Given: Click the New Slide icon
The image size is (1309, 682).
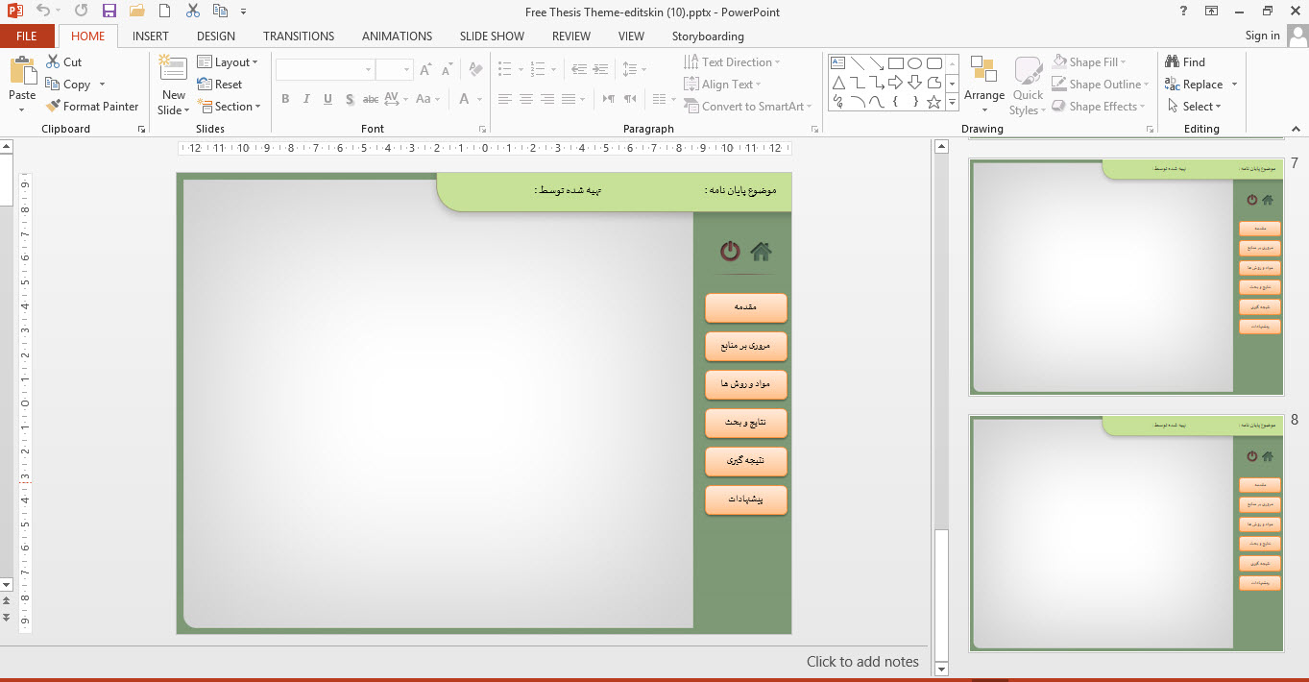Looking at the screenshot, I should [173, 67].
